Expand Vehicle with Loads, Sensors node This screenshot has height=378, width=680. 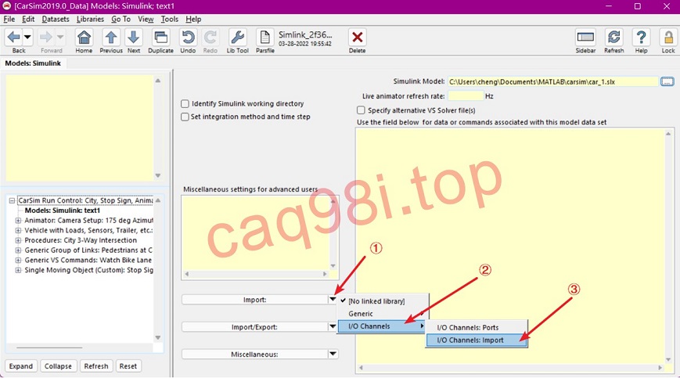coord(18,230)
